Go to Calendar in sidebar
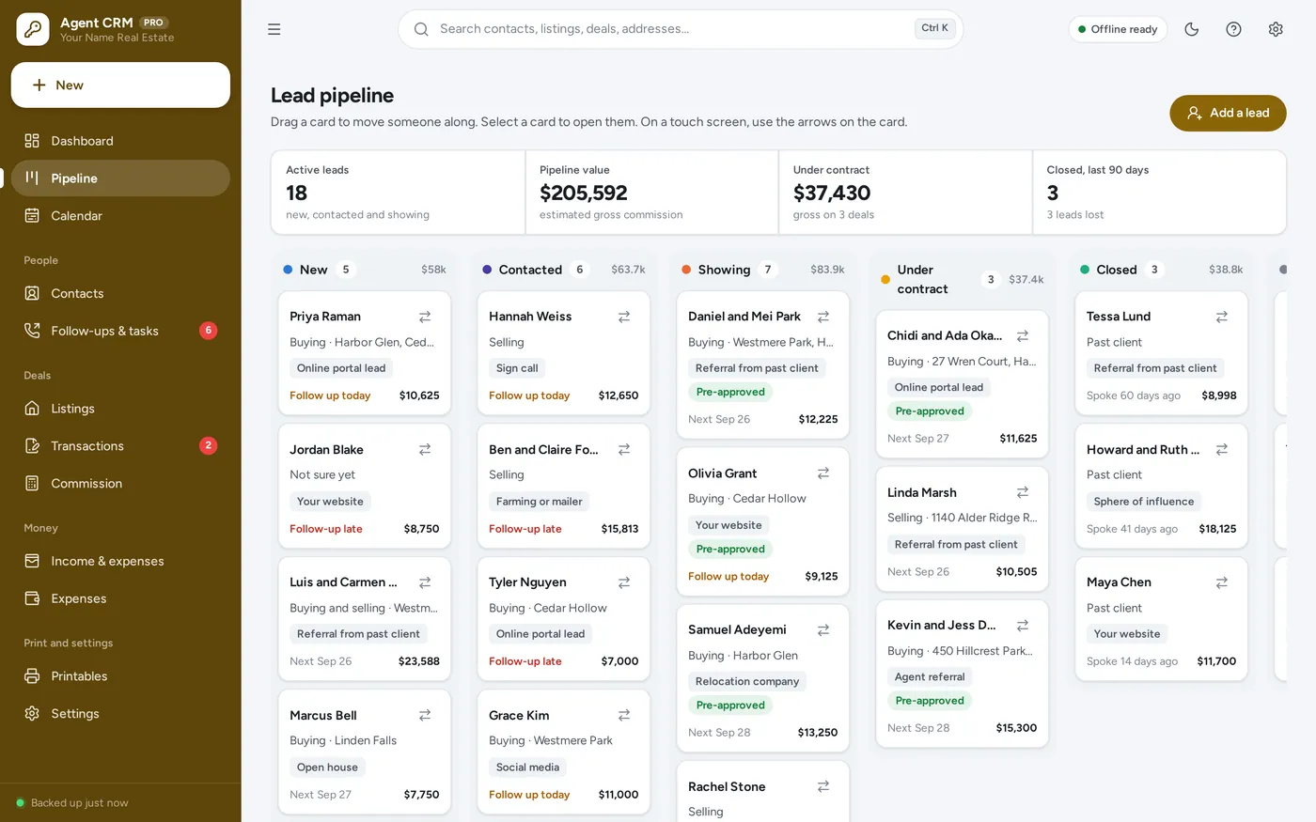Viewport: 1316px width, 822px height. pos(120,216)
